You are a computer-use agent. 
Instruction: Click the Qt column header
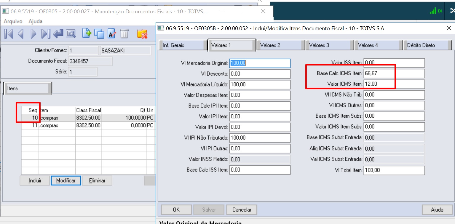[124, 110]
